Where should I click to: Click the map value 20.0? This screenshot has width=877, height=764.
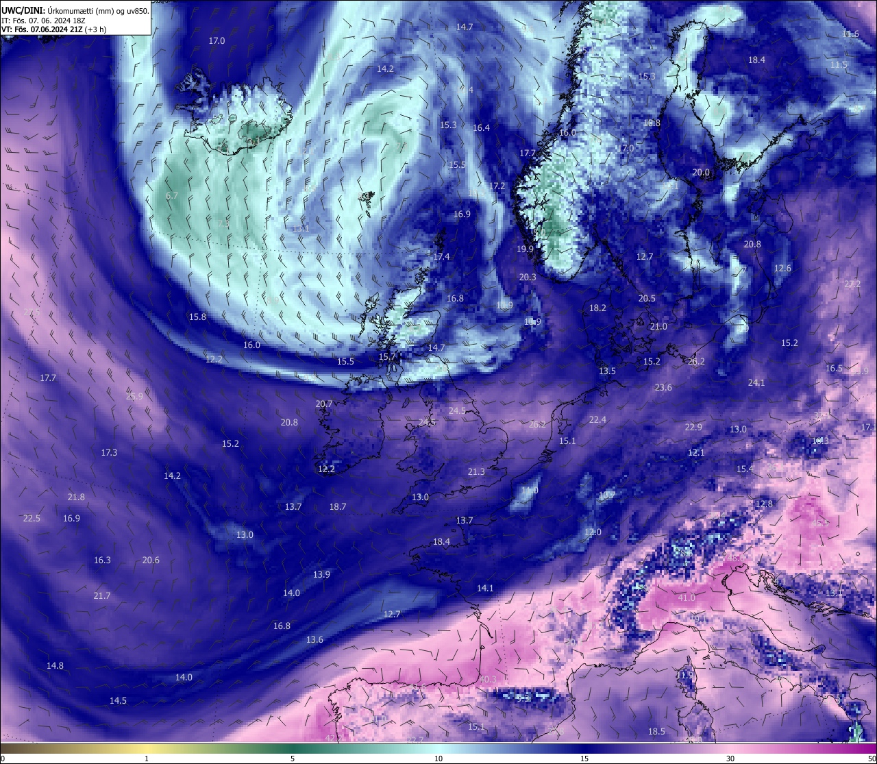pos(701,173)
